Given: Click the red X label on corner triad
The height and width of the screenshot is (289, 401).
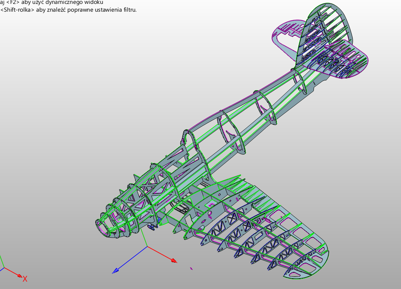Looking at the screenshot, I should pos(25,279).
